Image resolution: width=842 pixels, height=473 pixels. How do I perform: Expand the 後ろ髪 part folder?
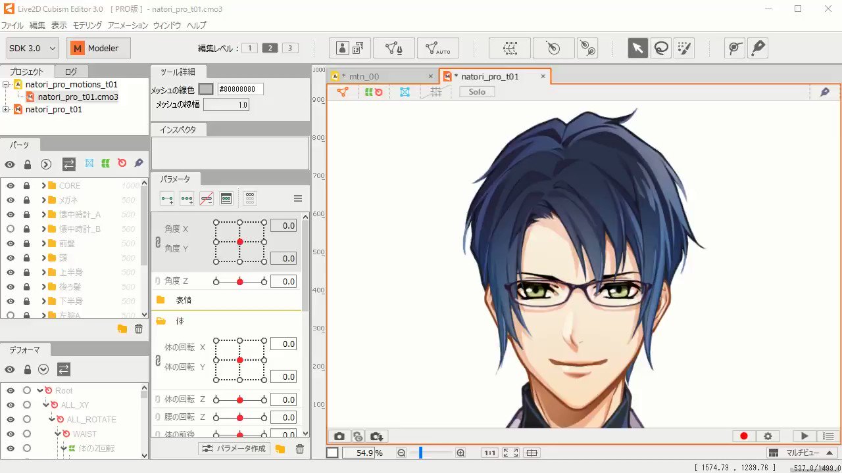pos(44,287)
